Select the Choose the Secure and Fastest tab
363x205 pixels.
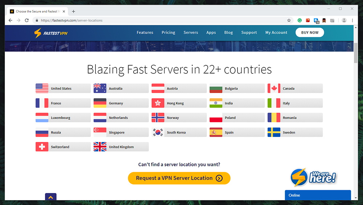pyautogui.click(x=37, y=11)
